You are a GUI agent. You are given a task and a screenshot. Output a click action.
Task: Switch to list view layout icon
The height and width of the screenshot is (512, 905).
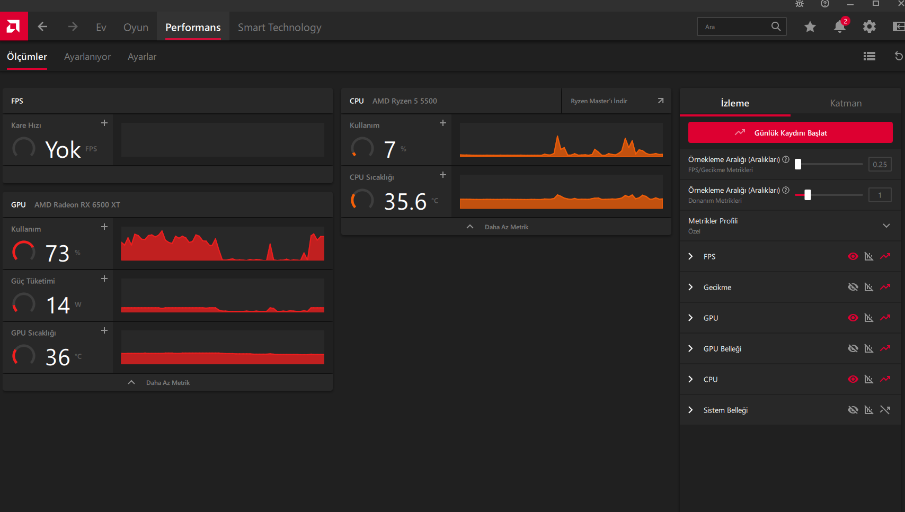[x=869, y=56]
